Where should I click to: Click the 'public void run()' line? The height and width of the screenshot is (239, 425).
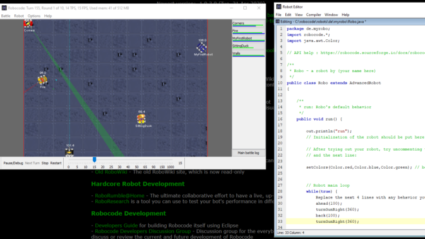(319, 119)
